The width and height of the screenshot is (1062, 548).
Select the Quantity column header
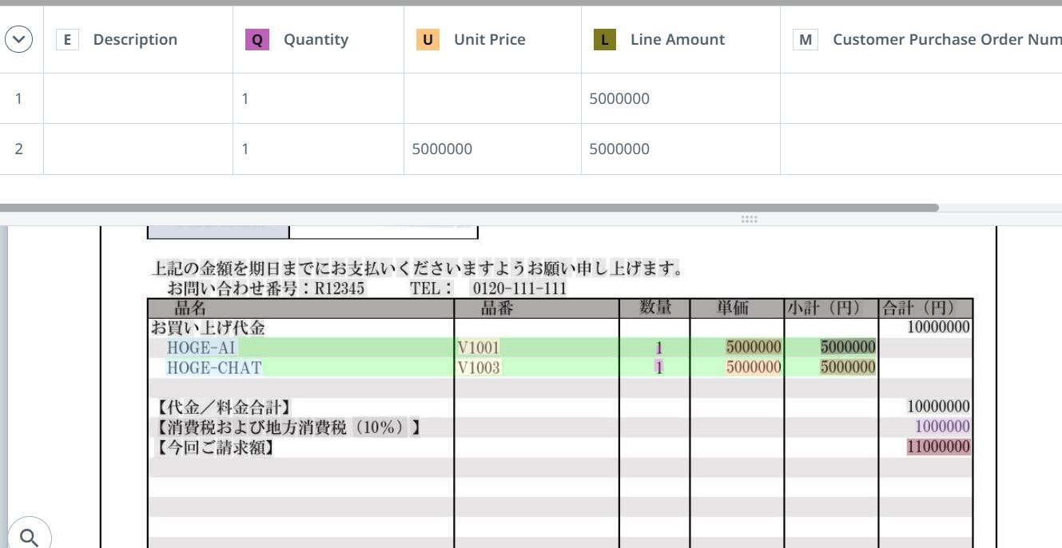[x=318, y=39]
